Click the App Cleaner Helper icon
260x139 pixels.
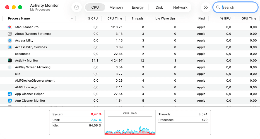pos(10,94)
